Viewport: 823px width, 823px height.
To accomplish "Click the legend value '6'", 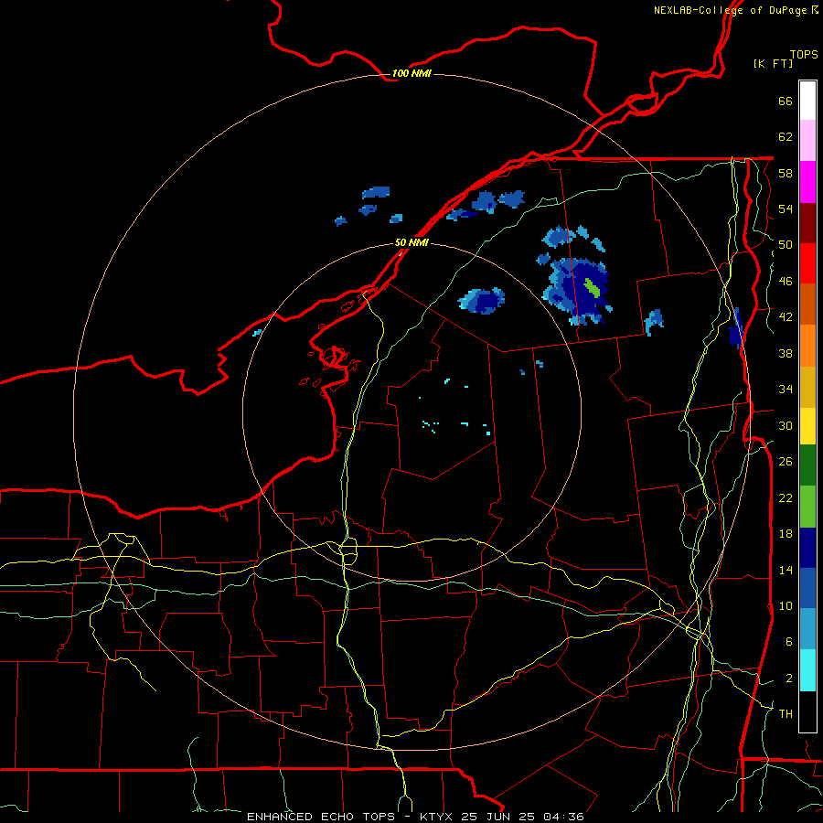I will 789,642.
